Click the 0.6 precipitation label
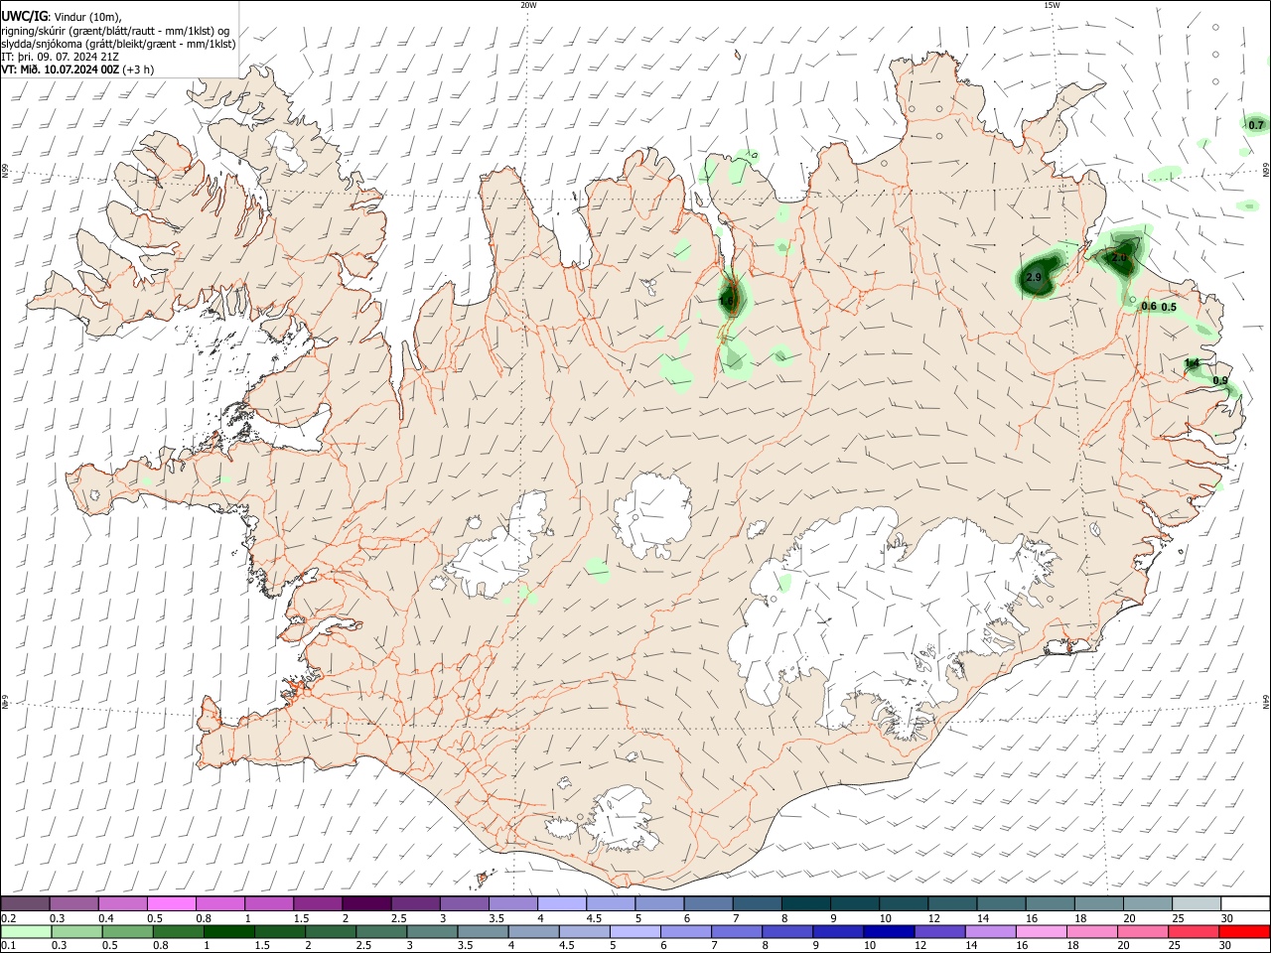The width and height of the screenshot is (1271, 953). 1149,307
